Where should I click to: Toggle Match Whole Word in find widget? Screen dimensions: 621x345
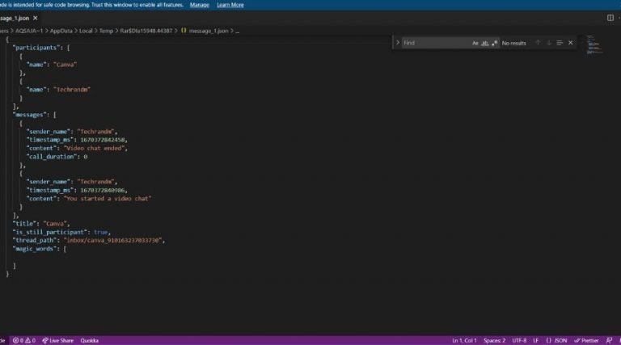tap(485, 43)
